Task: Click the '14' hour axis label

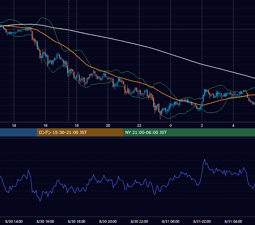Action: (14, 126)
